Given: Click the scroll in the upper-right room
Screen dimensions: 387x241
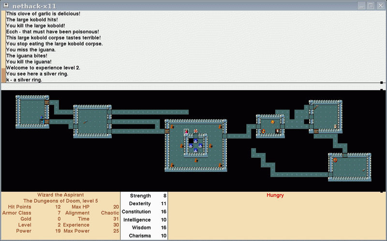Looking at the screenshot, I should [335, 126].
